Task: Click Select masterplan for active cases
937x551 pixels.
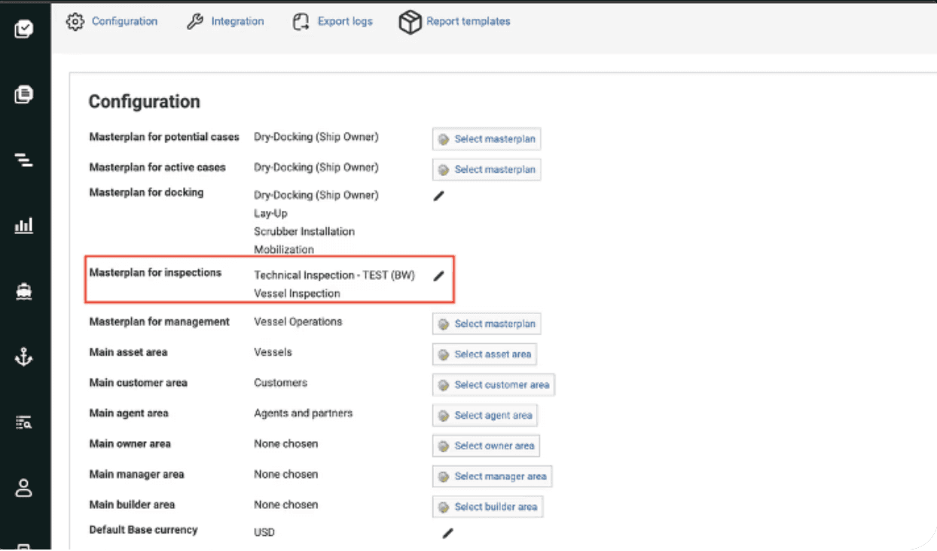Action: coord(486,169)
